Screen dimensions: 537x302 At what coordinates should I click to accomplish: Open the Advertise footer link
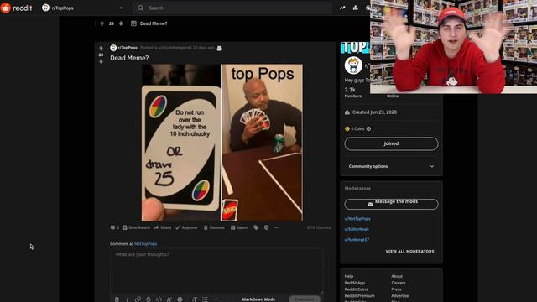(399, 296)
